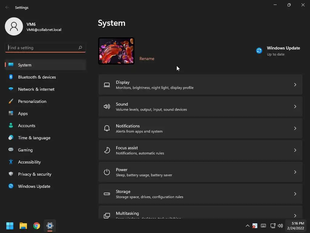Click the Rename link for this PC
310x233 pixels.
point(147,59)
